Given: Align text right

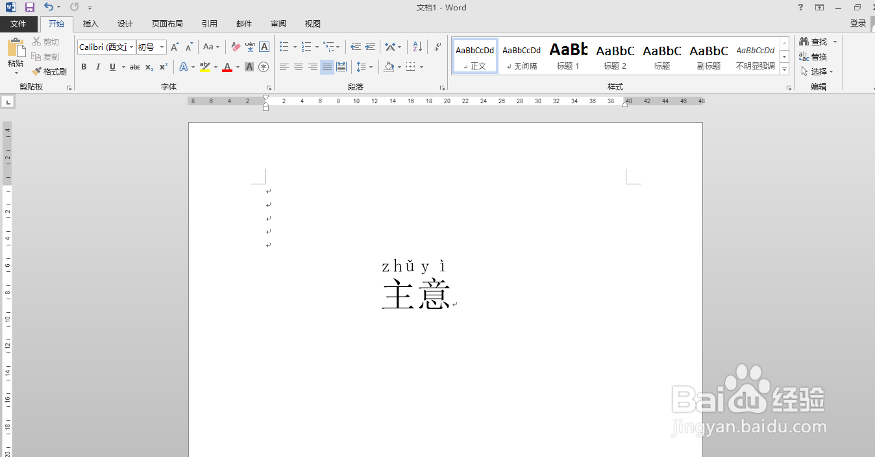Looking at the screenshot, I should click(313, 67).
